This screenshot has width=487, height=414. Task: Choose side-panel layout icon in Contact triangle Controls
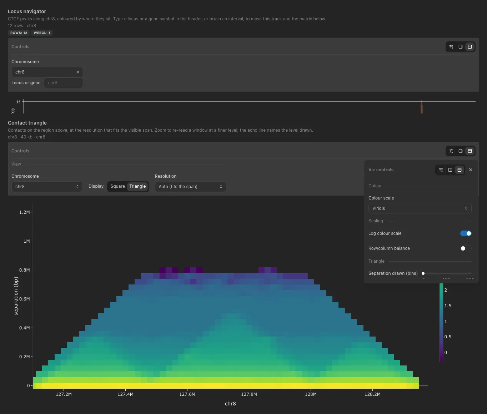pos(461,151)
